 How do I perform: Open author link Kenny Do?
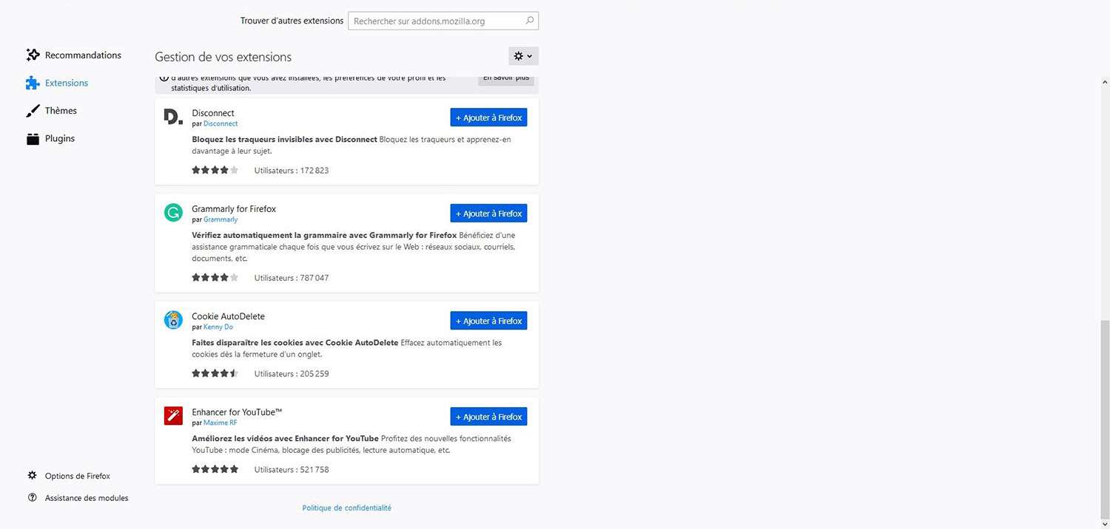218,327
